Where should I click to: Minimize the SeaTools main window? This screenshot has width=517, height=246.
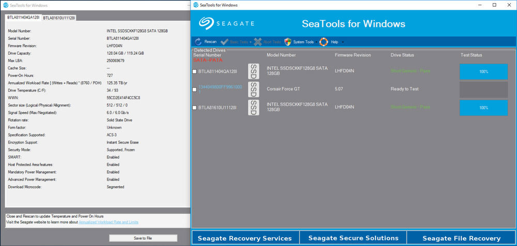pyautogui.click(x=480, y=5)
